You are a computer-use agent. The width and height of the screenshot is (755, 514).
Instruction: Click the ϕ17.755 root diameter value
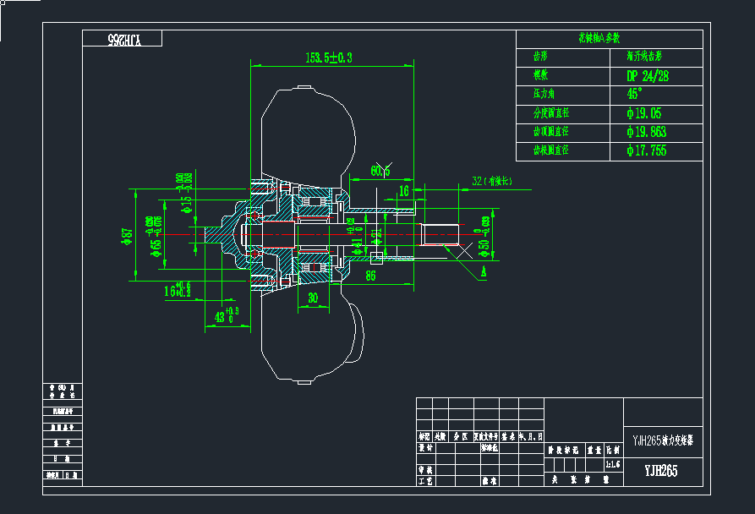647,150
